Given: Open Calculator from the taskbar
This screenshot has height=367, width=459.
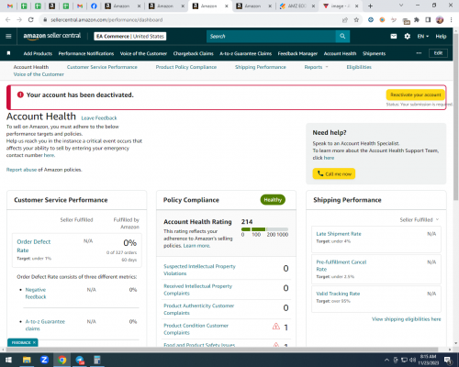Looking at the screenshot, I should tap(97, 360).
